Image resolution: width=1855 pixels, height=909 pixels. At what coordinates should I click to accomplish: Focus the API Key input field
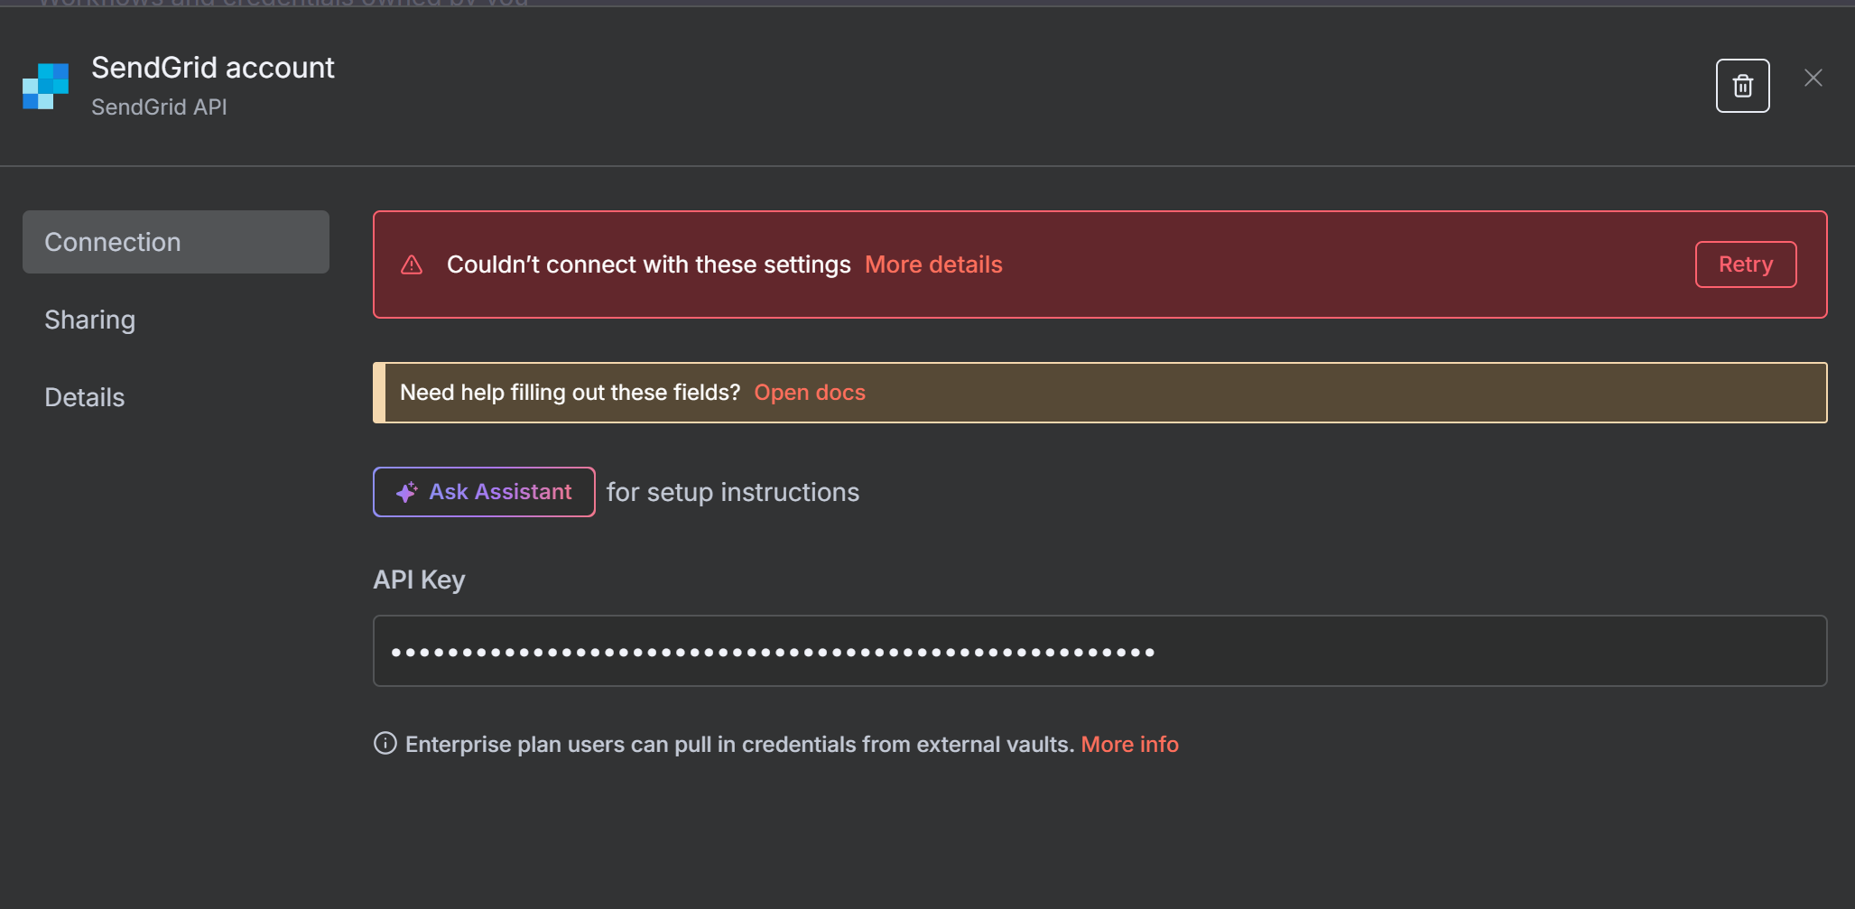click(x=1099, y=651)
